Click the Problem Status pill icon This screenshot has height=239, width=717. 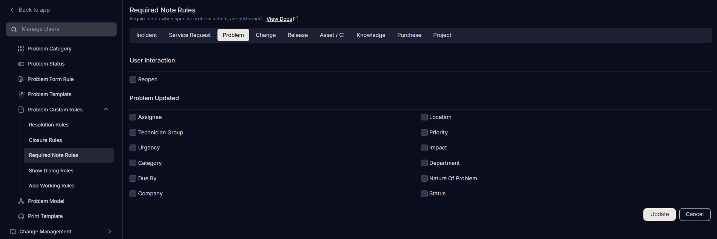click(21, 64)
